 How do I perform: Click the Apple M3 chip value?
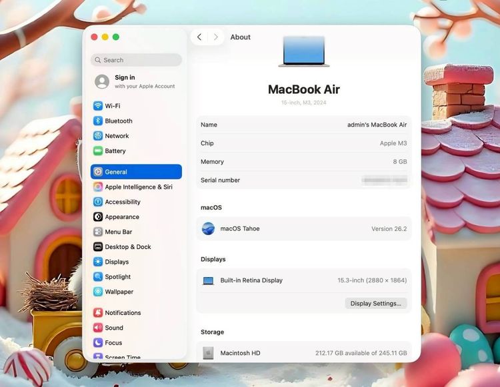click(x=393, y=143)
